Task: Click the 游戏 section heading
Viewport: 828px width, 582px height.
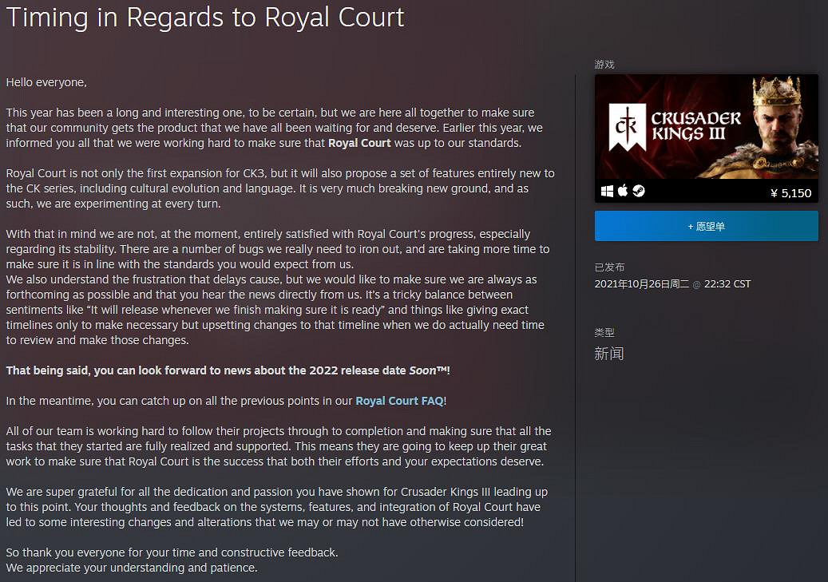Action: pos(604,65)
